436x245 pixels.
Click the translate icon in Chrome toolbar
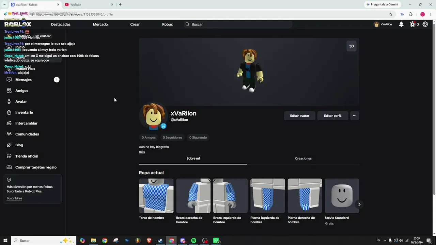coord(402,14)
